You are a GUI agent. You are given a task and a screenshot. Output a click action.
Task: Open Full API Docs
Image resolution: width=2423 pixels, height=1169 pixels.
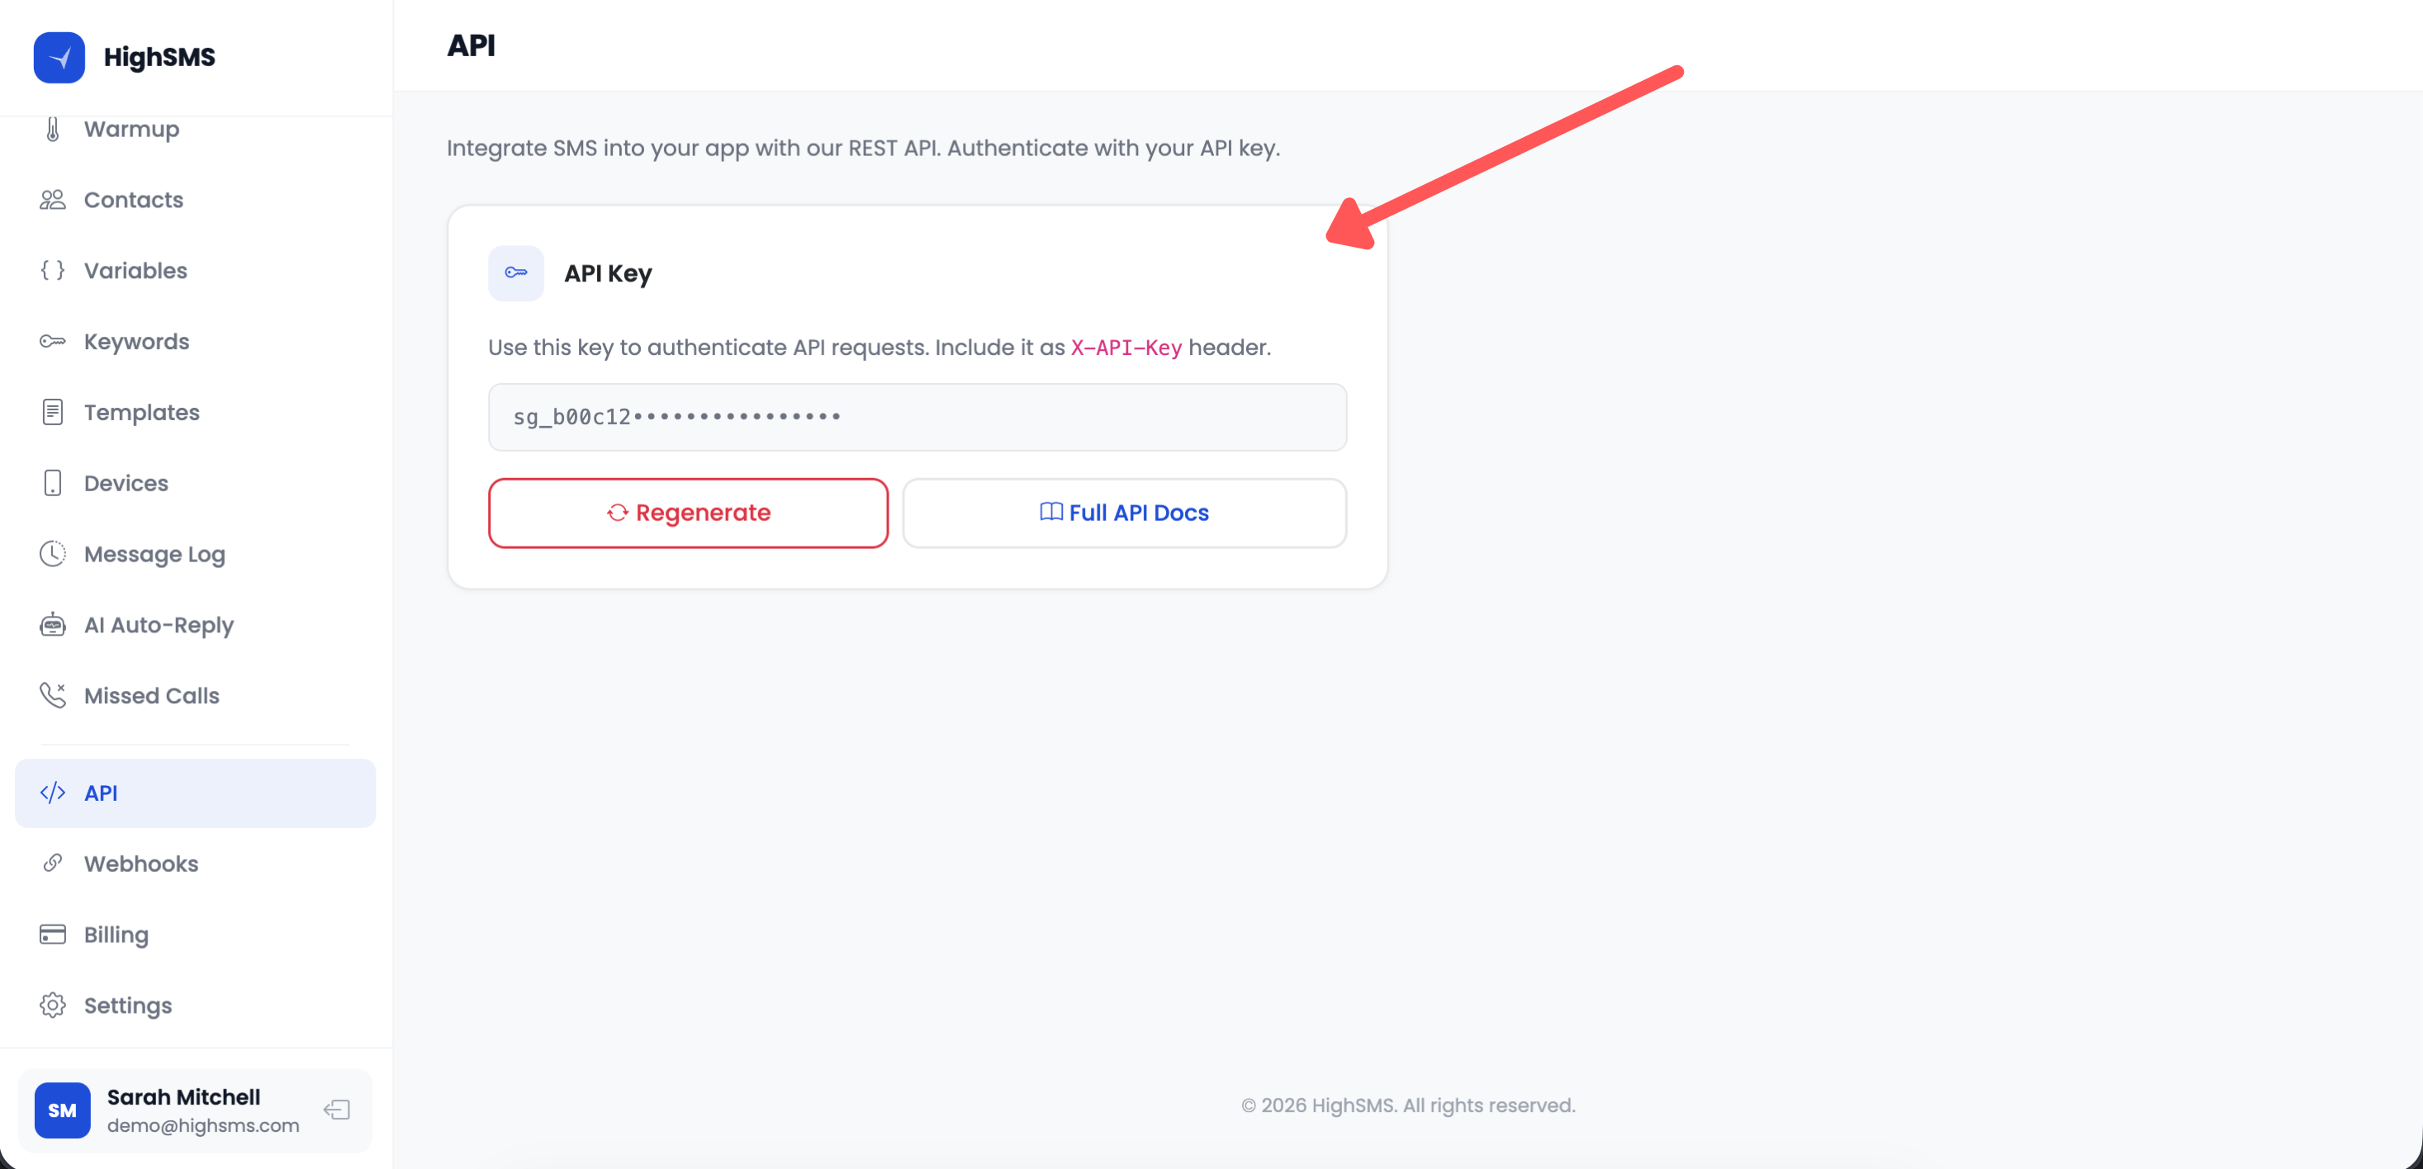point(1125,513)
